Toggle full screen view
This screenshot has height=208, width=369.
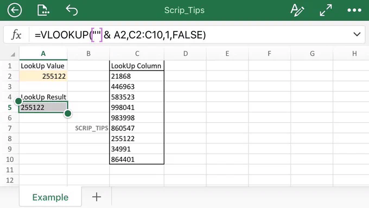326,10
